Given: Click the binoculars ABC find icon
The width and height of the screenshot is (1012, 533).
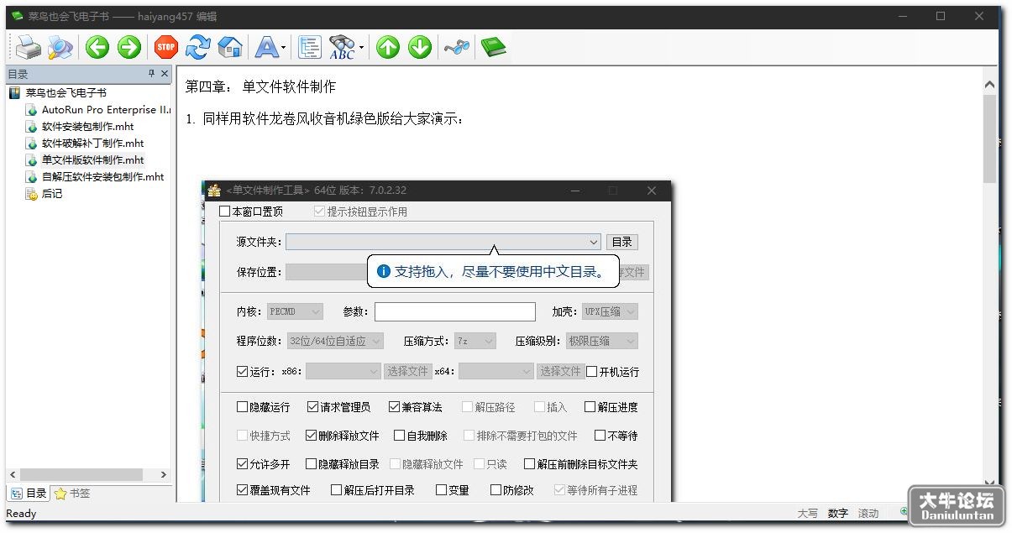Looking at the screenshot, I should coord(342,47).
